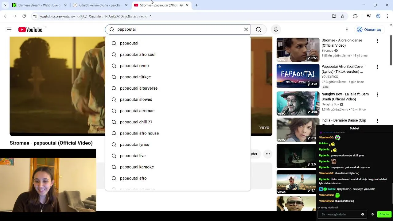The width and height of the screenshot is (393, 221).
Task: Bookmark this page with star icon
Action: pyautogui.click(x=342, y=16)
